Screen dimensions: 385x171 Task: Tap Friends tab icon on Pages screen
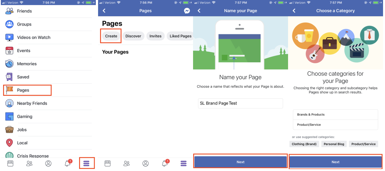(127, 163)
